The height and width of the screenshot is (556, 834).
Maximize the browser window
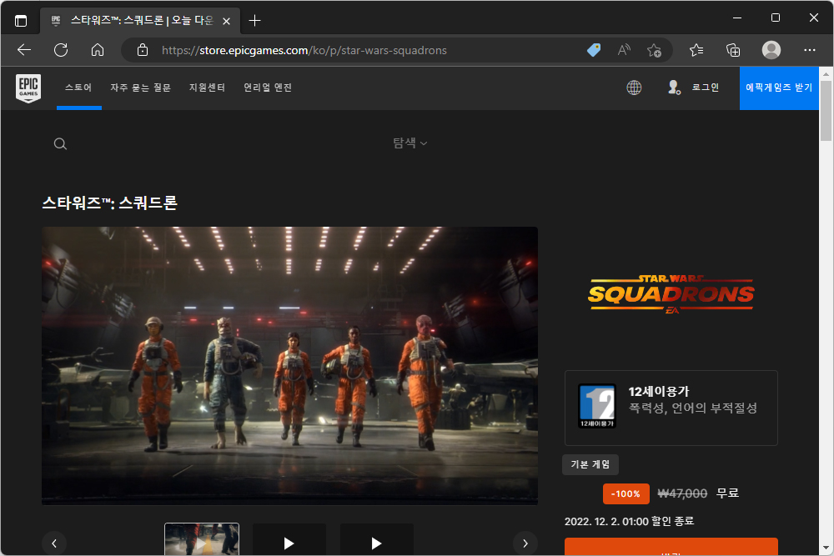click(776, 18)
